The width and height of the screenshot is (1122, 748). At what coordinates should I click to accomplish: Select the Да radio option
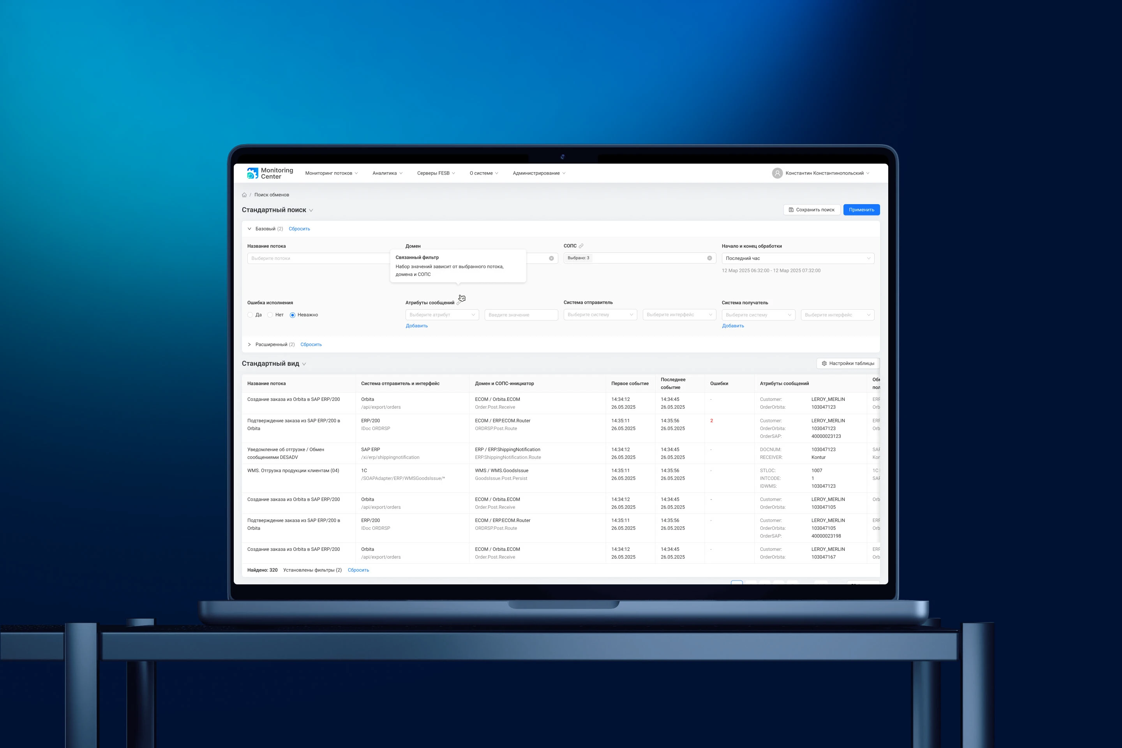pyautogui.click(x=251, y=315)
